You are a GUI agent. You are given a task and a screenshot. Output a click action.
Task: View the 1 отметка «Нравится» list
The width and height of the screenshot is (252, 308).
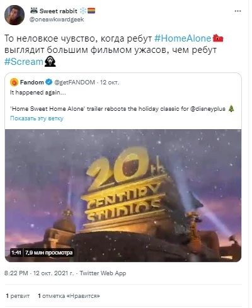click(69, 296)
